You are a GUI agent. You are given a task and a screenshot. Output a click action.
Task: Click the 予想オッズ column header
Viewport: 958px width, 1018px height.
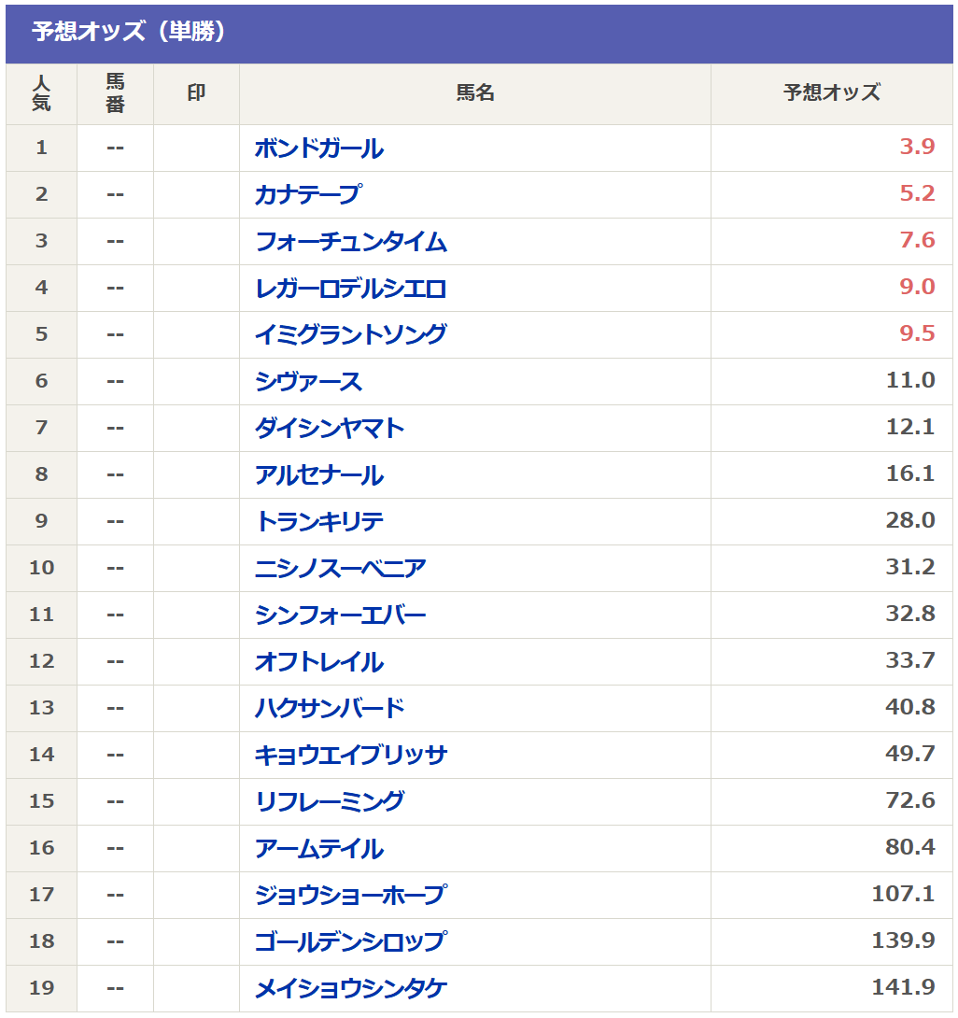click(x=831, y=92)
